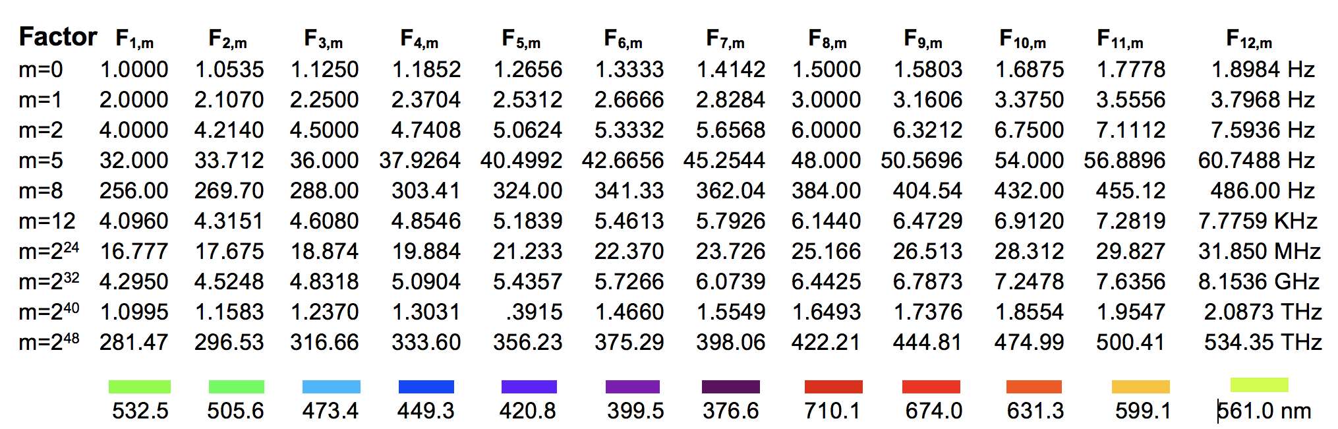
Task: Click the F8,m column header
Action: coord(828,39)
